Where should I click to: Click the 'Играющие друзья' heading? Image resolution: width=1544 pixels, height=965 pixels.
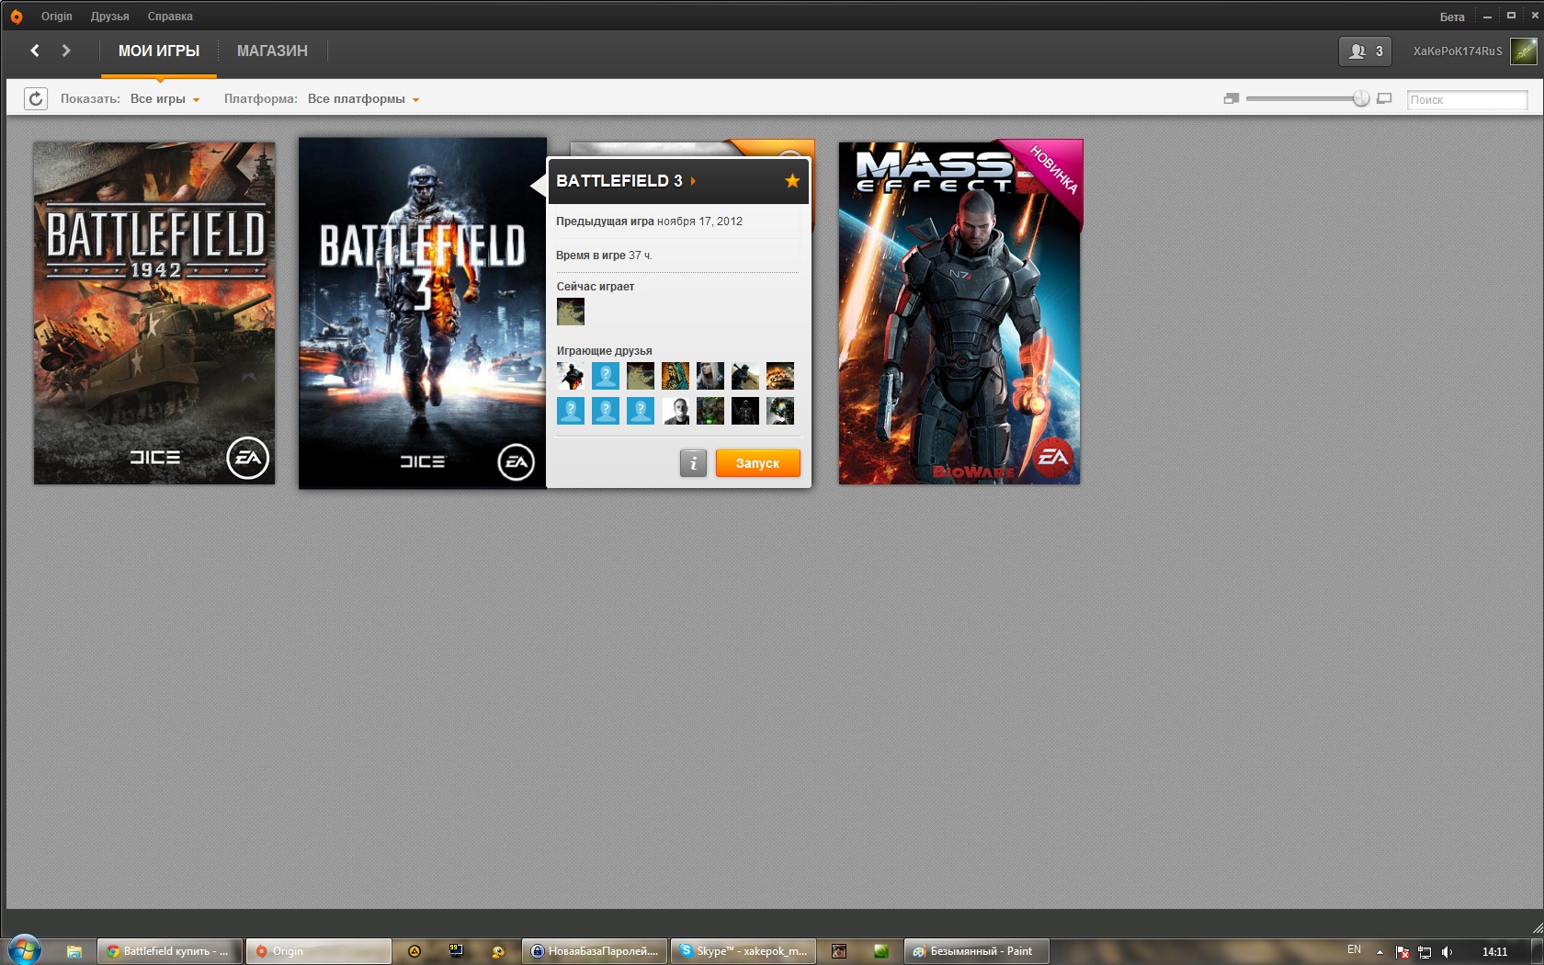point(604,351)
